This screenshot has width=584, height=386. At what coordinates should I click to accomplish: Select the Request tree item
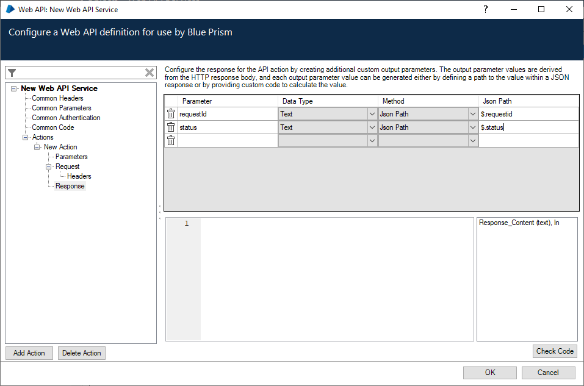67,166
